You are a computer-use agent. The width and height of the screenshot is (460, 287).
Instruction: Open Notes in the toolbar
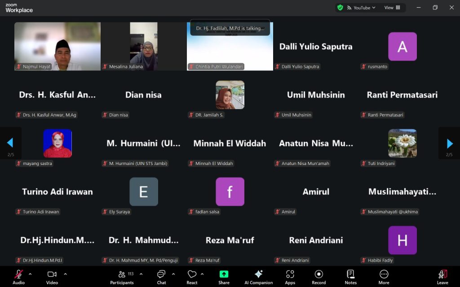350,277
